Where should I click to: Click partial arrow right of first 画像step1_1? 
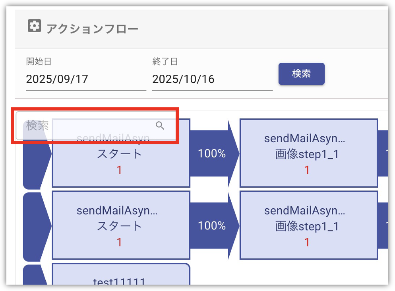383,153
